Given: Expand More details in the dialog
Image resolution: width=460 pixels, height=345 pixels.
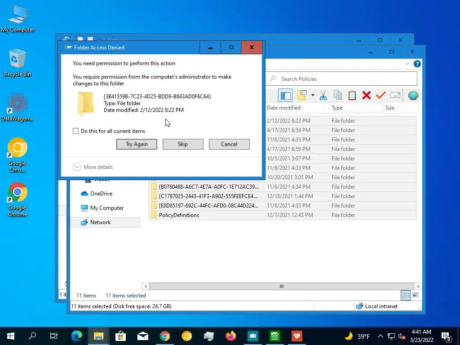Looking at the screenshot, I should pyautogui.click(x=93, y=167).
